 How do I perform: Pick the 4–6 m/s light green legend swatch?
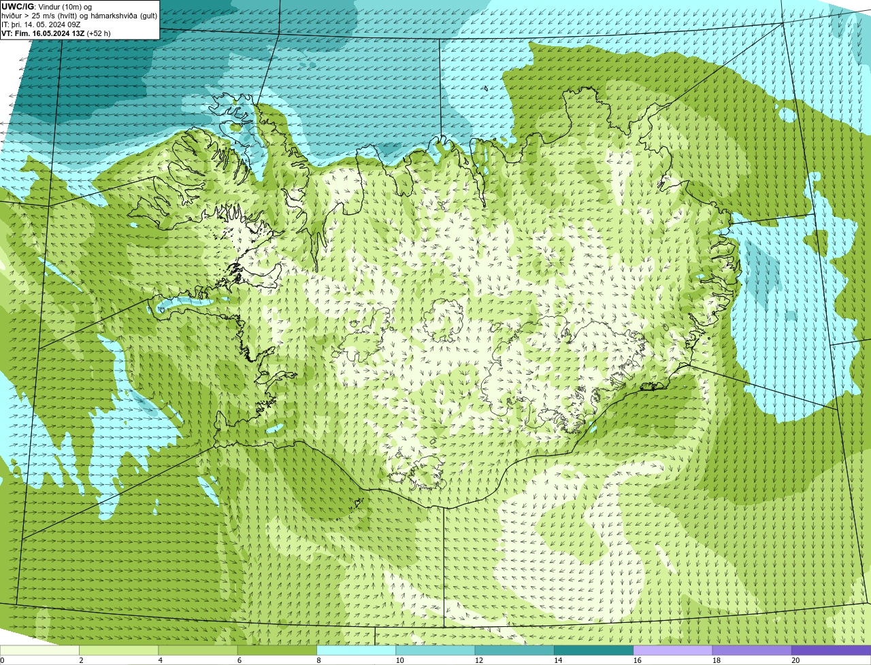(x=198, y=650)
